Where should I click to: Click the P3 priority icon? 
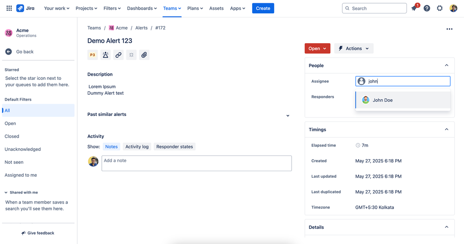92,55
